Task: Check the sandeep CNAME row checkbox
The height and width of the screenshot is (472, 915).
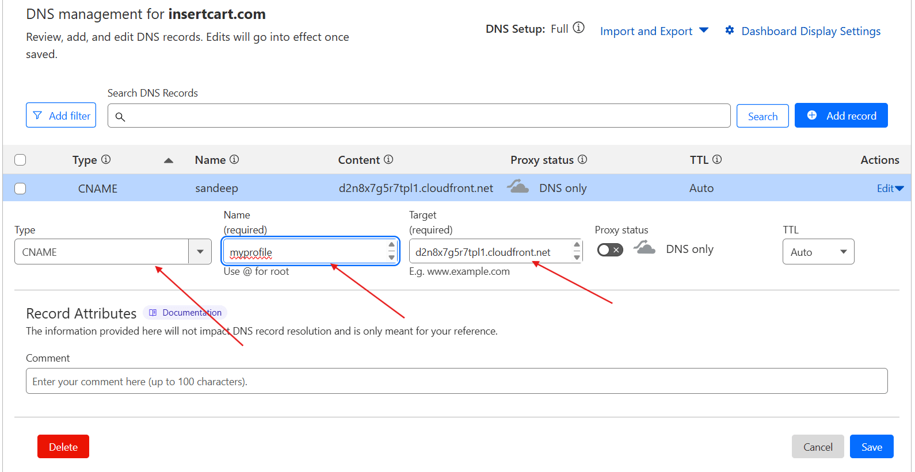Action: pos(20,189)
